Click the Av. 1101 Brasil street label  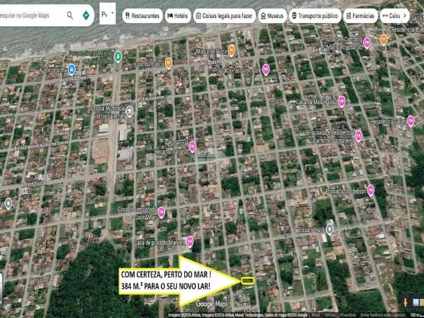coord(74,78)
